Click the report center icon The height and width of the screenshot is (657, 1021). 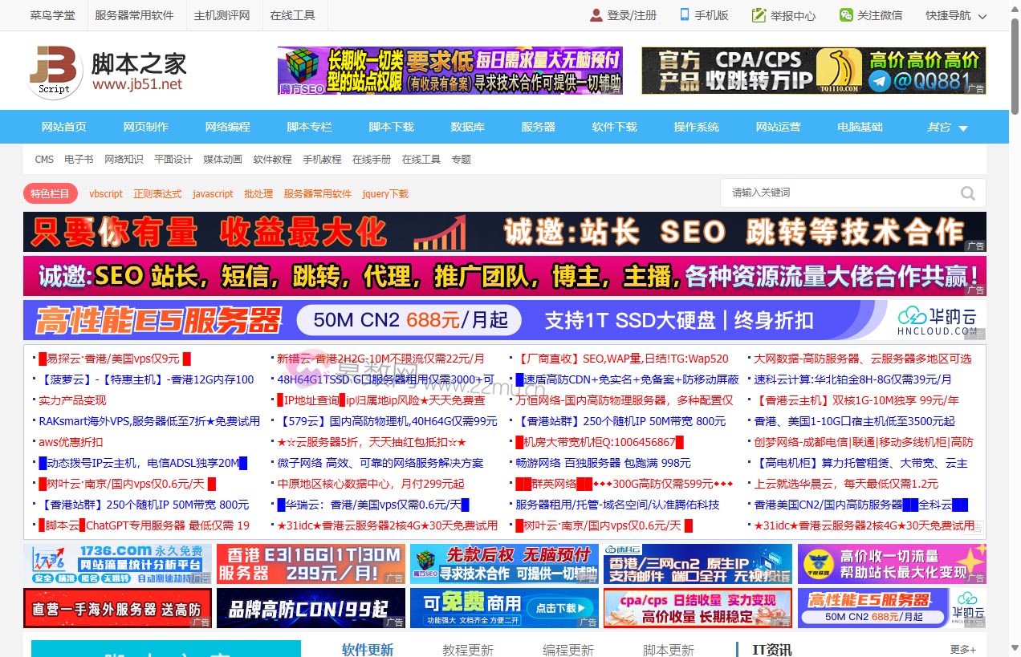(x=758, y=15)
